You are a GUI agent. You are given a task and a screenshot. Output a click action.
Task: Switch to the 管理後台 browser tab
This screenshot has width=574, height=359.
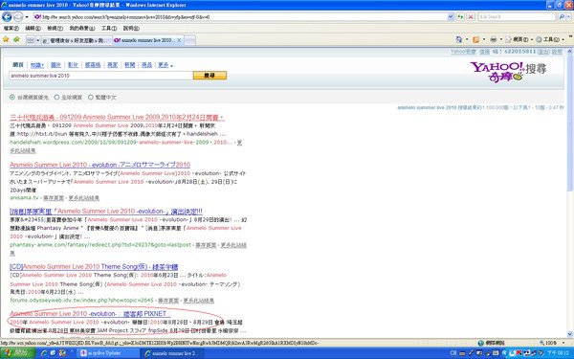click(x=77, y=40)
